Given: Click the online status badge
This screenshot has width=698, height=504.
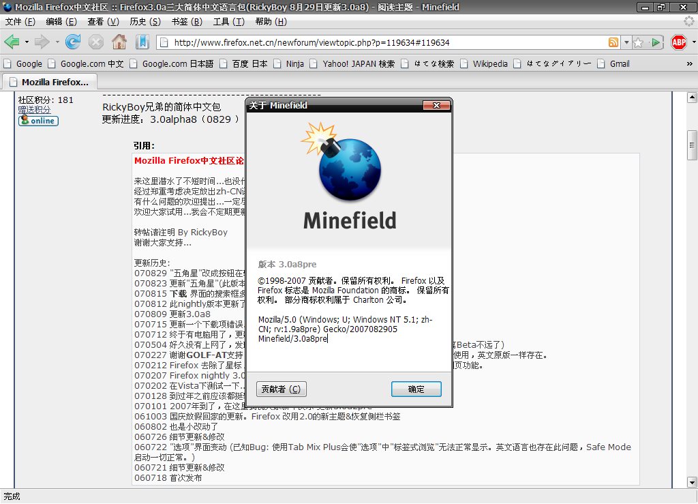Looking at the screenshot, I should click(38, 121).
